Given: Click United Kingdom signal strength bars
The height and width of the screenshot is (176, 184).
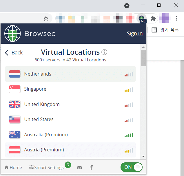Looking at the screenshot, I should coord(129,105).
